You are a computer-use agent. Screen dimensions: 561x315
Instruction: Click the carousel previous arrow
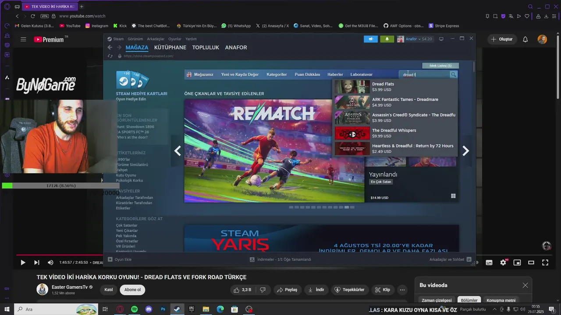178,151
